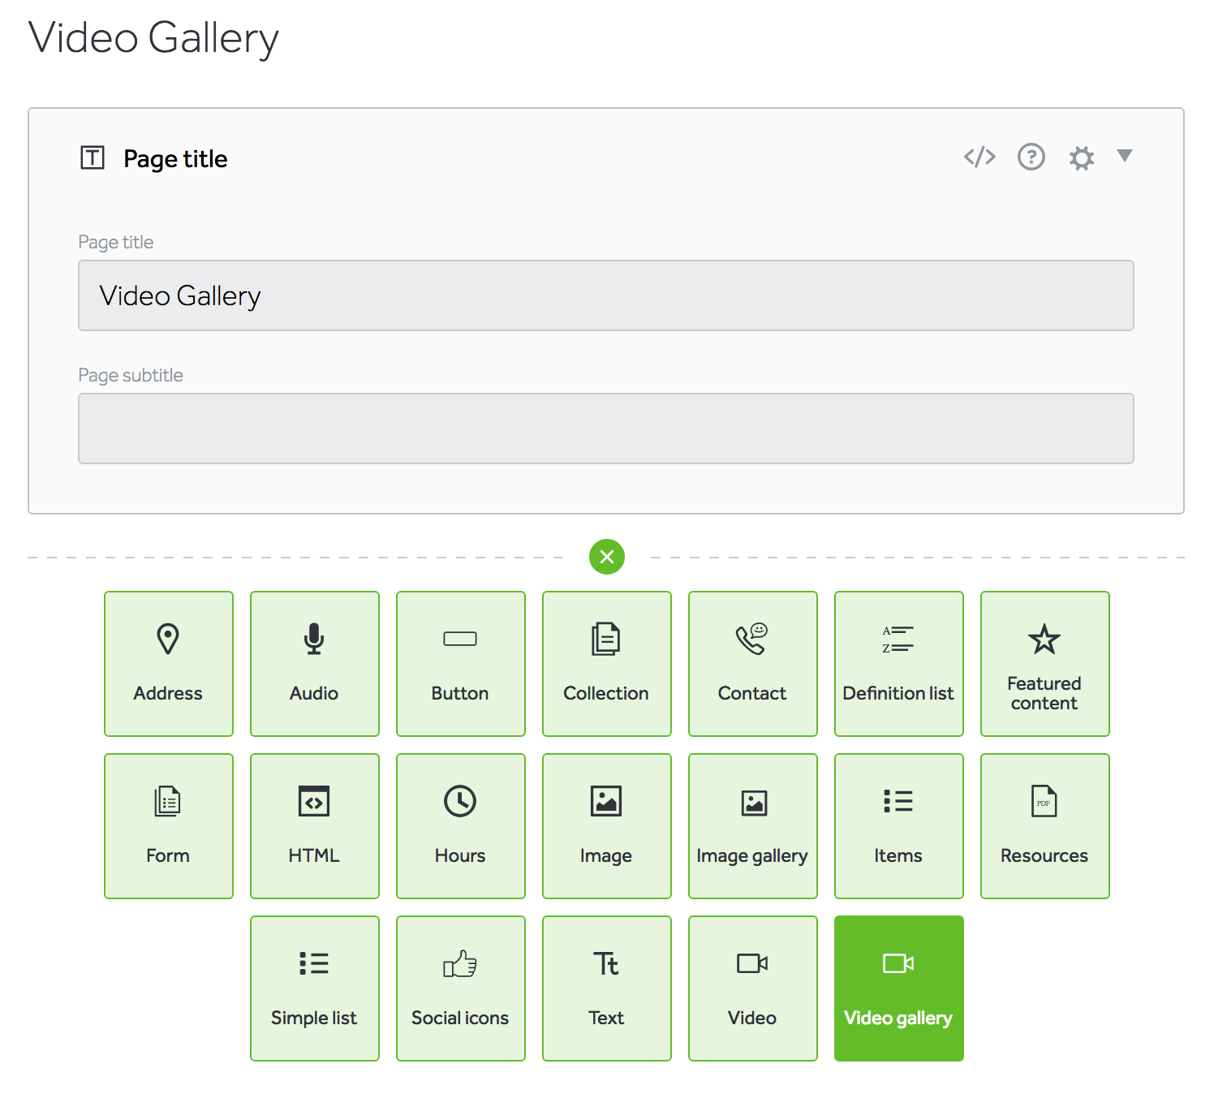The width and height of the screenshot is (1214, 1094).
Task: Collapse the Page title panel arrow
Action: pos(1124,156)
